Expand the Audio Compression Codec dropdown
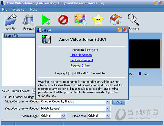This screenshot has height=126, width=164. (x=108, y=109)
